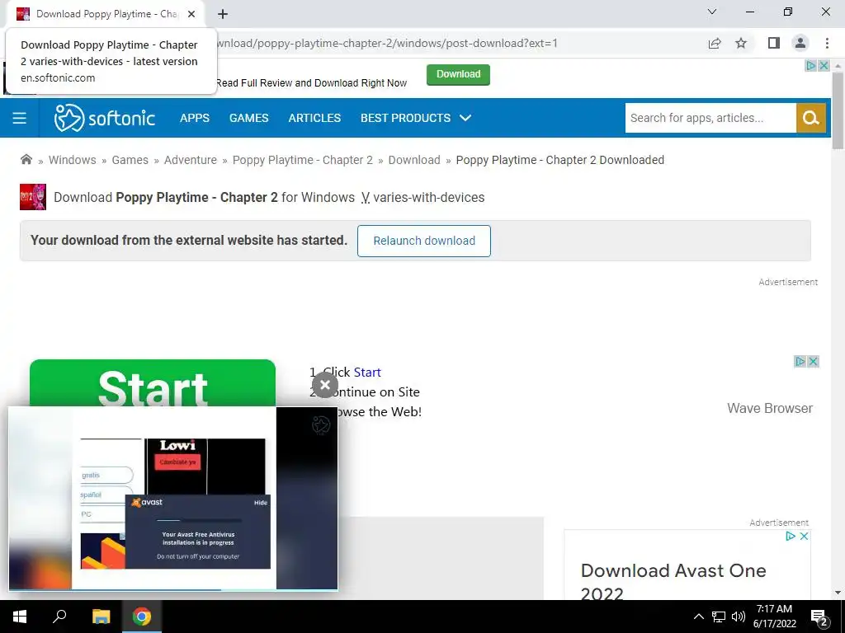Open the Games breadcrumb link
Screen dimensions: 845x633
point(130,160)
